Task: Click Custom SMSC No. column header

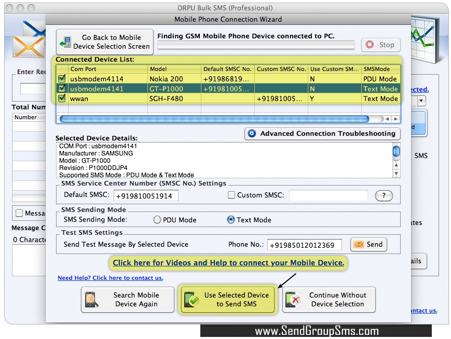Action: tap(281, 69)
